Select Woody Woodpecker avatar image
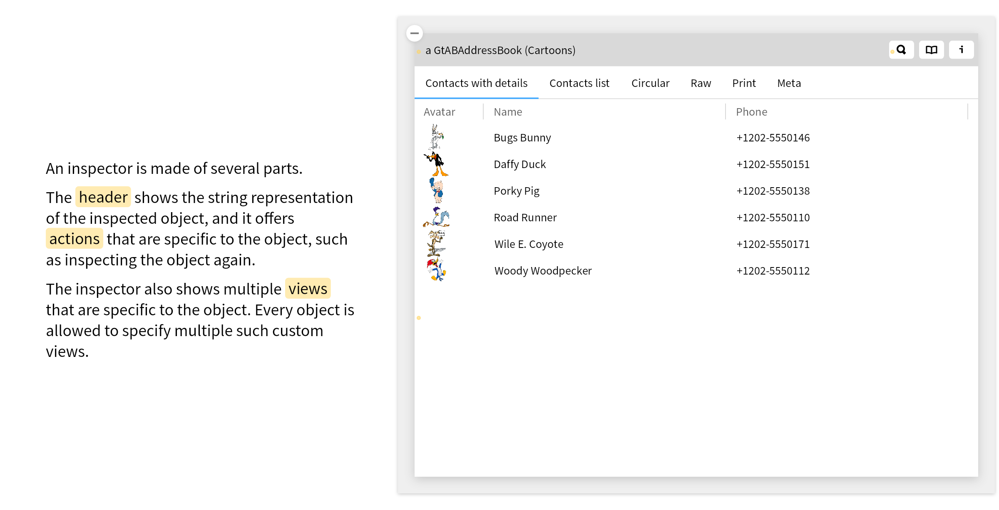This screenshot has height=510, width=999. [436, 270]
